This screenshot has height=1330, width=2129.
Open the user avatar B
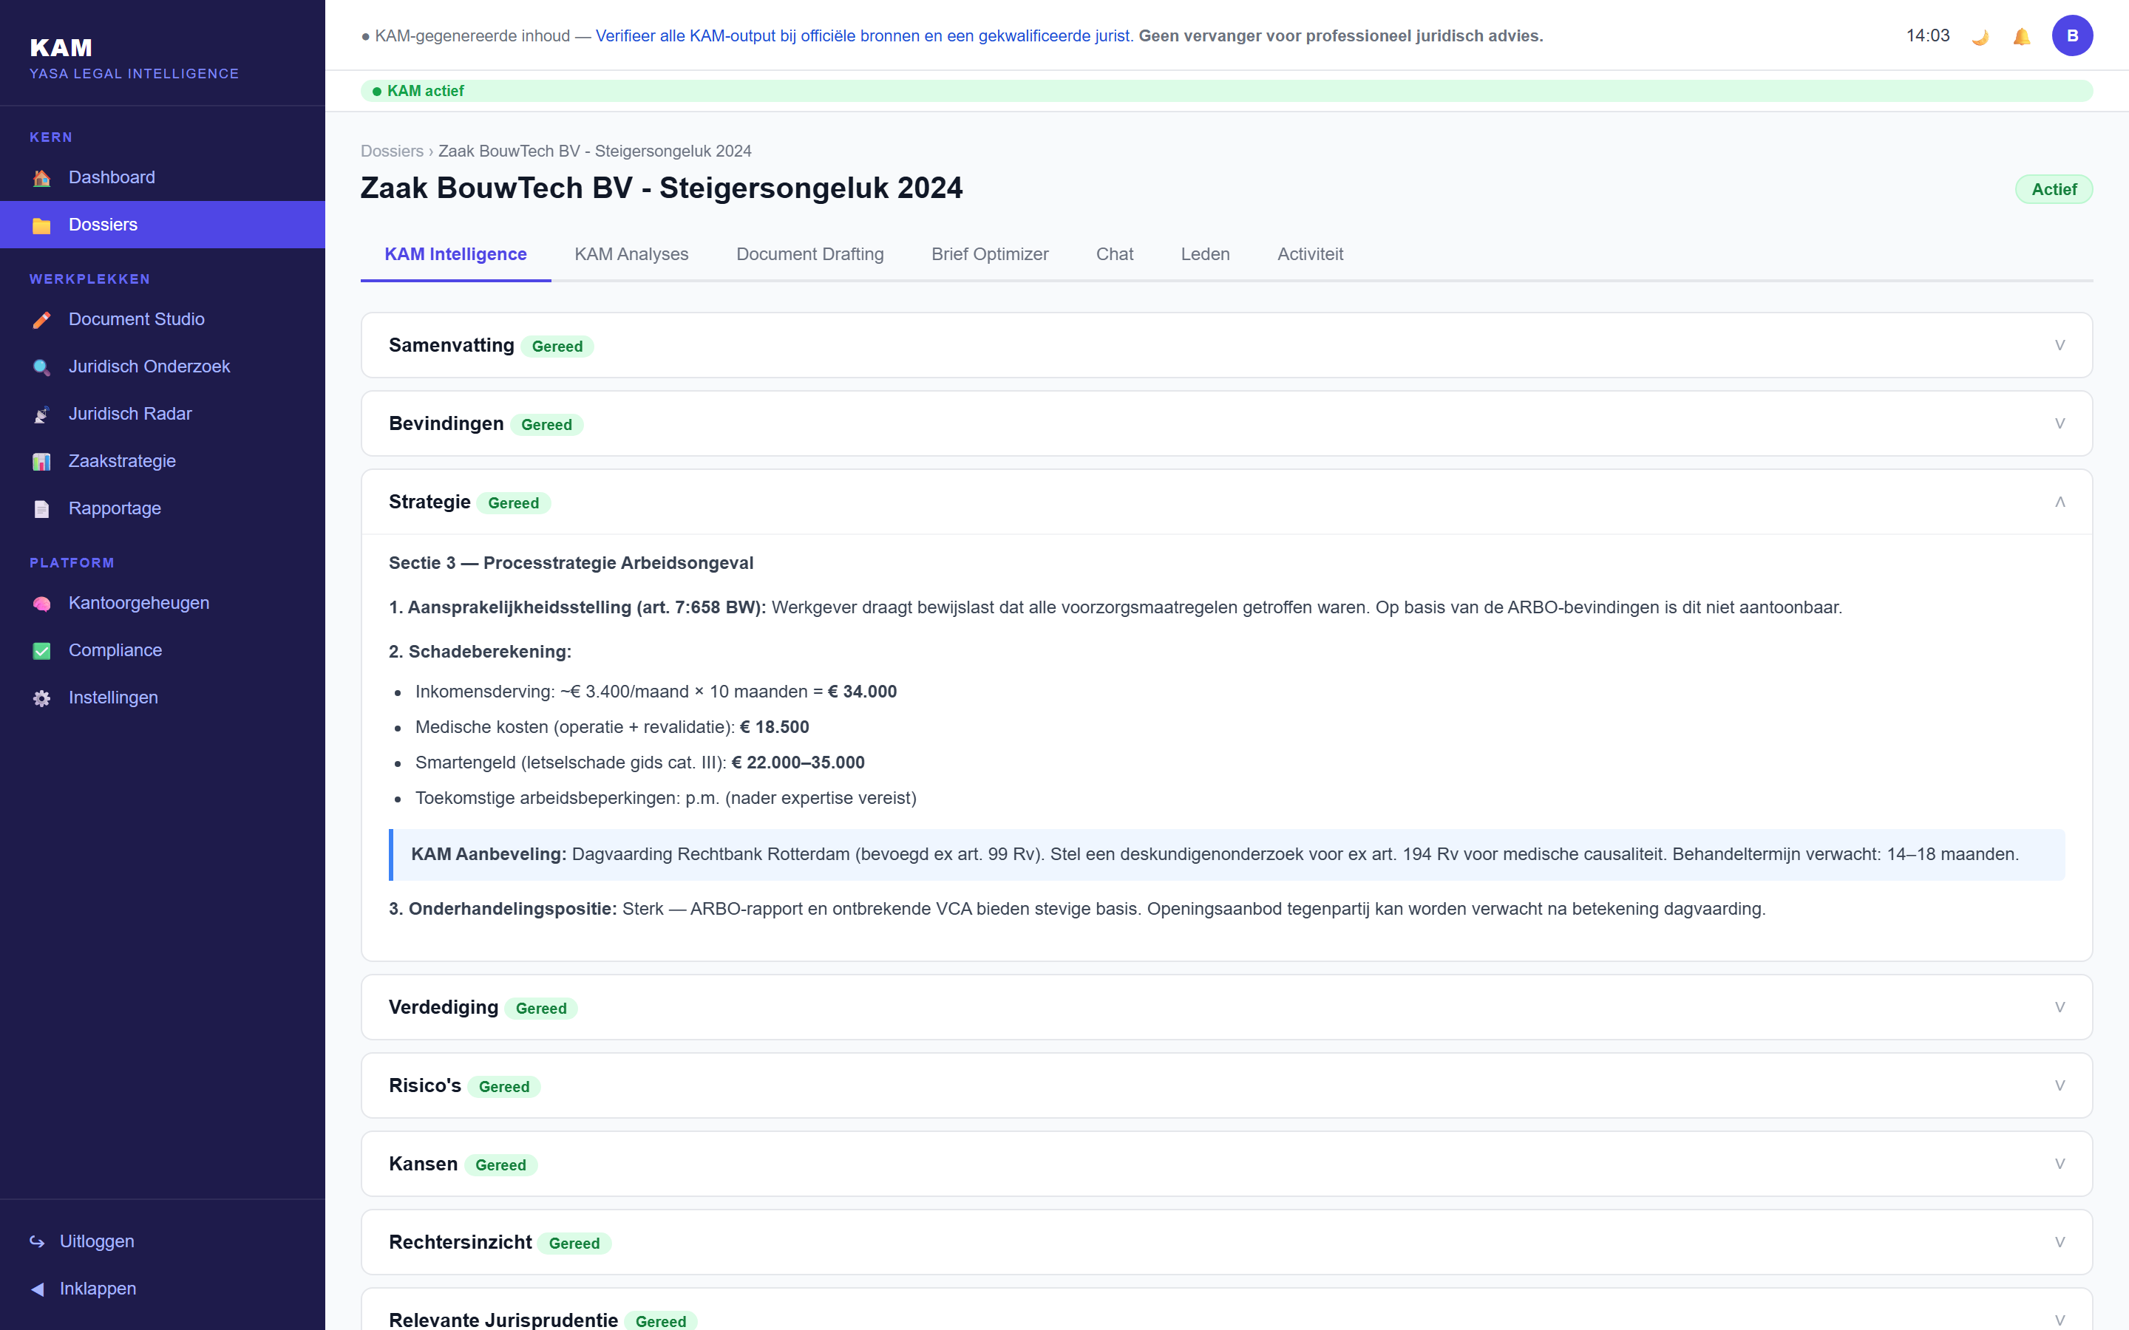point(2072,36)
